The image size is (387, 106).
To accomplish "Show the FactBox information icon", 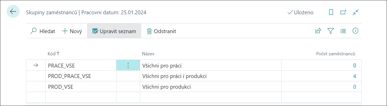I will [355, 31].
